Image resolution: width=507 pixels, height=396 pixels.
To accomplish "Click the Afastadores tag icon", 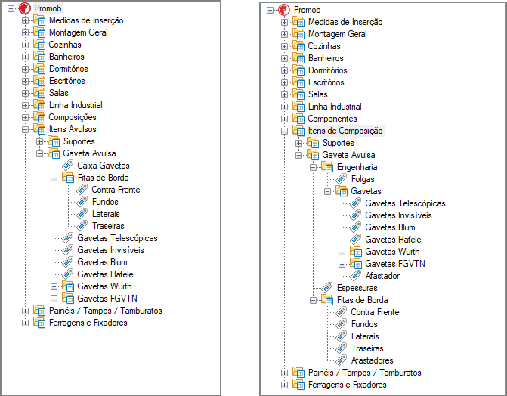I will [342, 360].
